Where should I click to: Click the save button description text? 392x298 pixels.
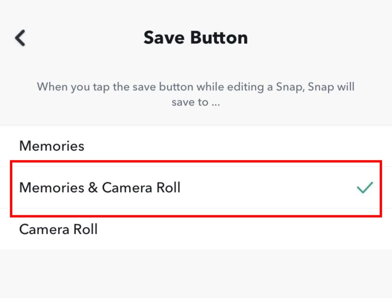pos(196,94)
